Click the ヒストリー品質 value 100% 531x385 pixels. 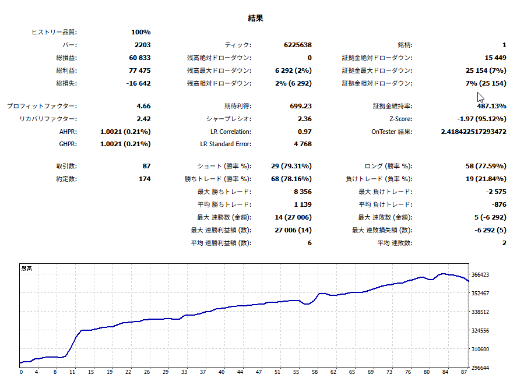click(141, 32)
